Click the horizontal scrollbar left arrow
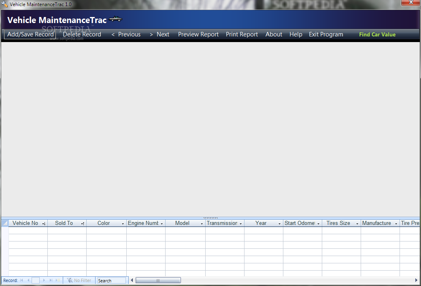The image size is (421, 286). click(132, 280)
